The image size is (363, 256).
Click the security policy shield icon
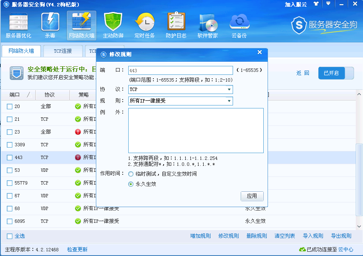17,73
